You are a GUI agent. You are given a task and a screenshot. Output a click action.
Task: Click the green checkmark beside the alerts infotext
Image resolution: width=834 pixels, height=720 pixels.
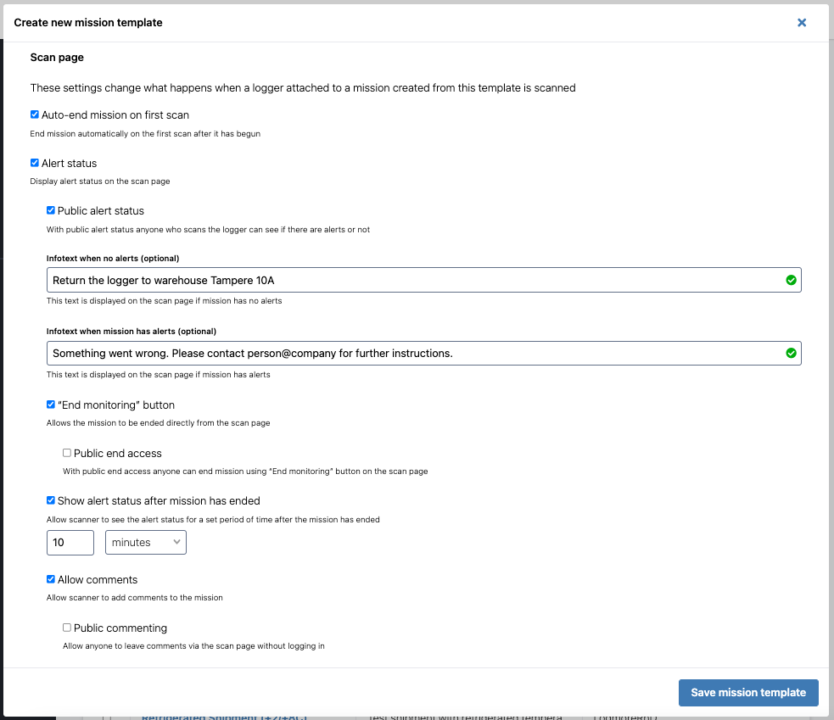(x=791, y=353)
